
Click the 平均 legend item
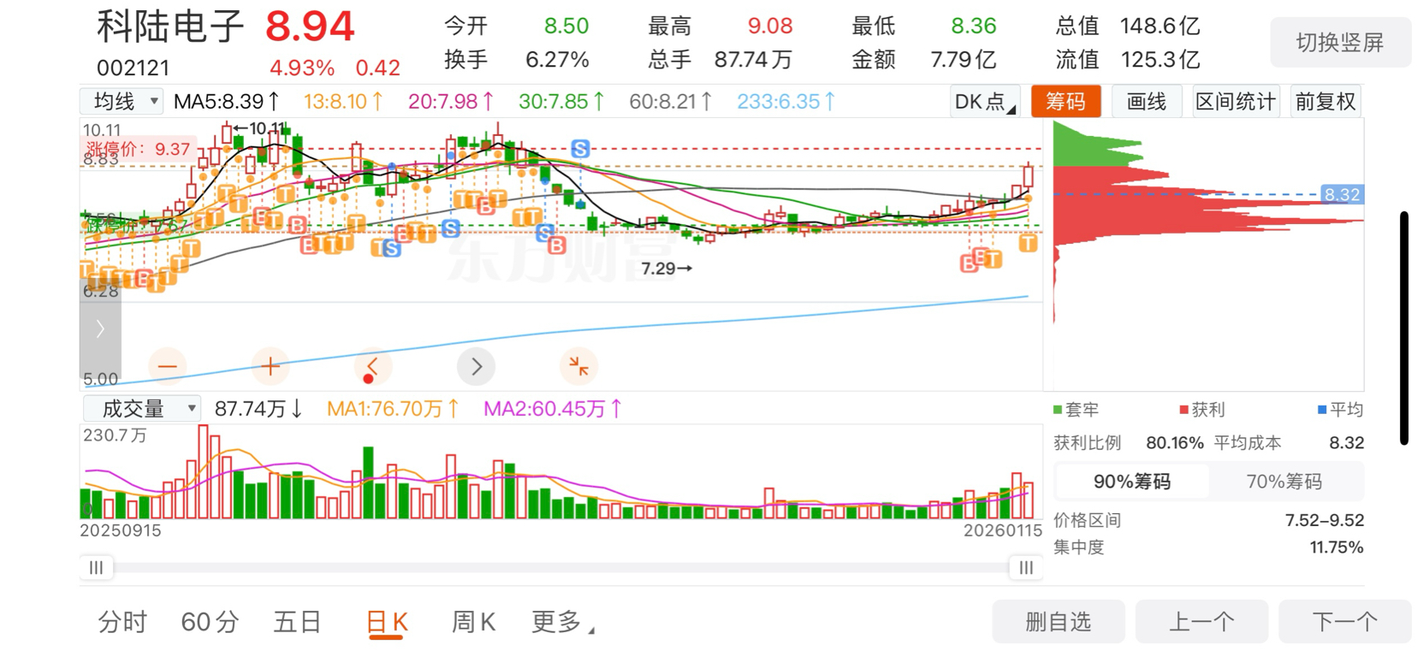coord(1341,410)
